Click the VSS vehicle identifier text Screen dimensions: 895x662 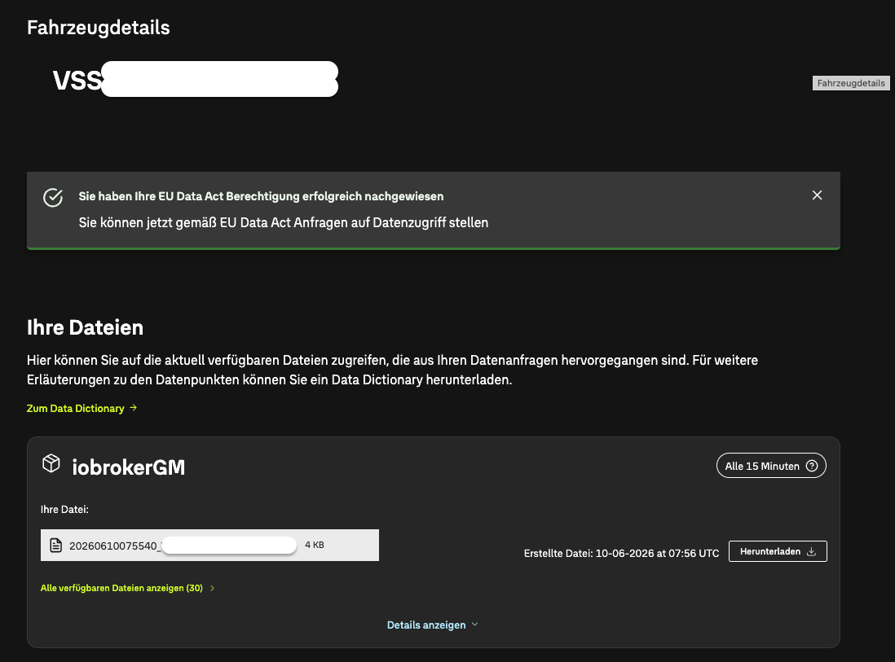(x=77, y=81)
